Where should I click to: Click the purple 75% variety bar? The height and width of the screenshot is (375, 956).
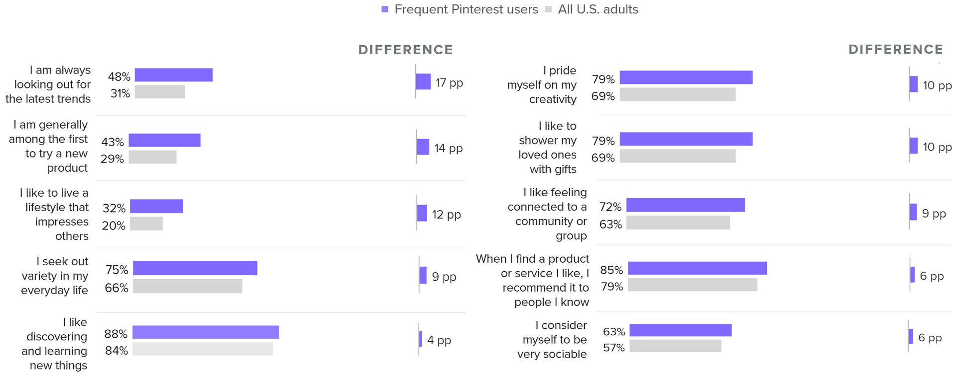tap(195, 268)
